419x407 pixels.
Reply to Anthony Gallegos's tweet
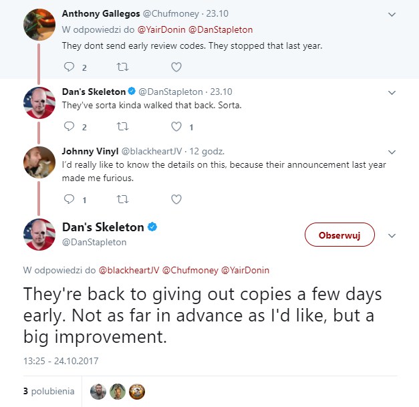pyautogui.click(x=69, y=67)
